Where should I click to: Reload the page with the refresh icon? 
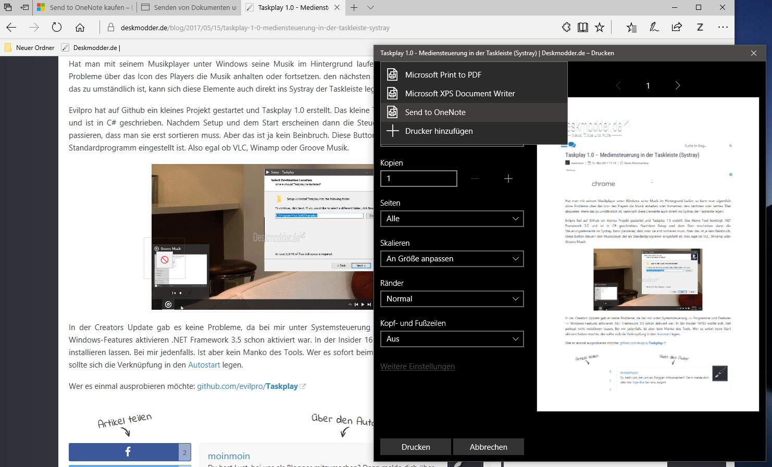57,28
